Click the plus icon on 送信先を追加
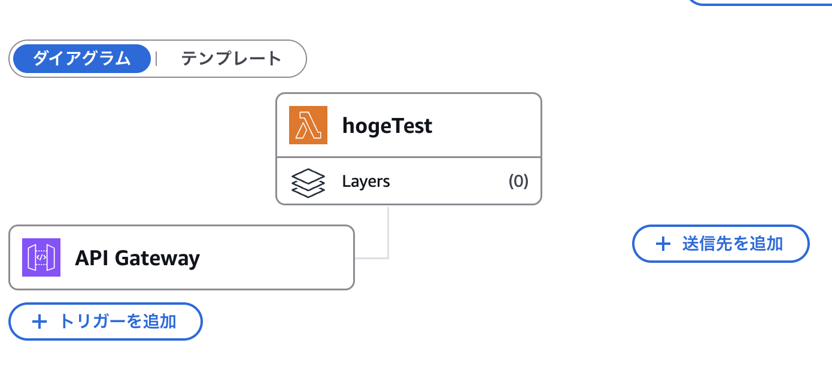Image resolution: width=832 pixels, height=370 pixels. click(x=661, y=244)
